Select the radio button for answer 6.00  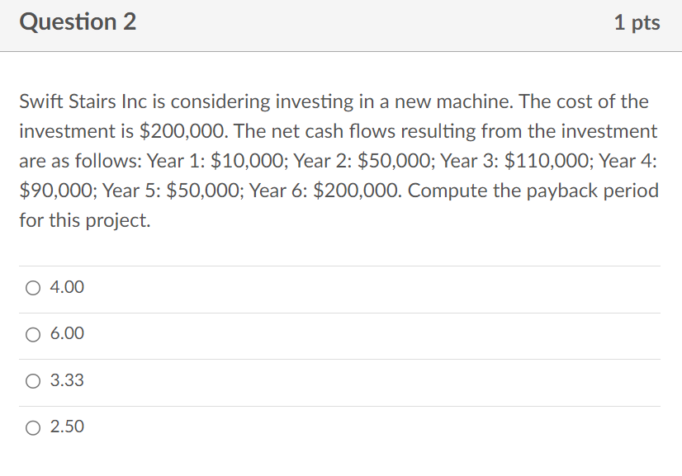[33, 334]
